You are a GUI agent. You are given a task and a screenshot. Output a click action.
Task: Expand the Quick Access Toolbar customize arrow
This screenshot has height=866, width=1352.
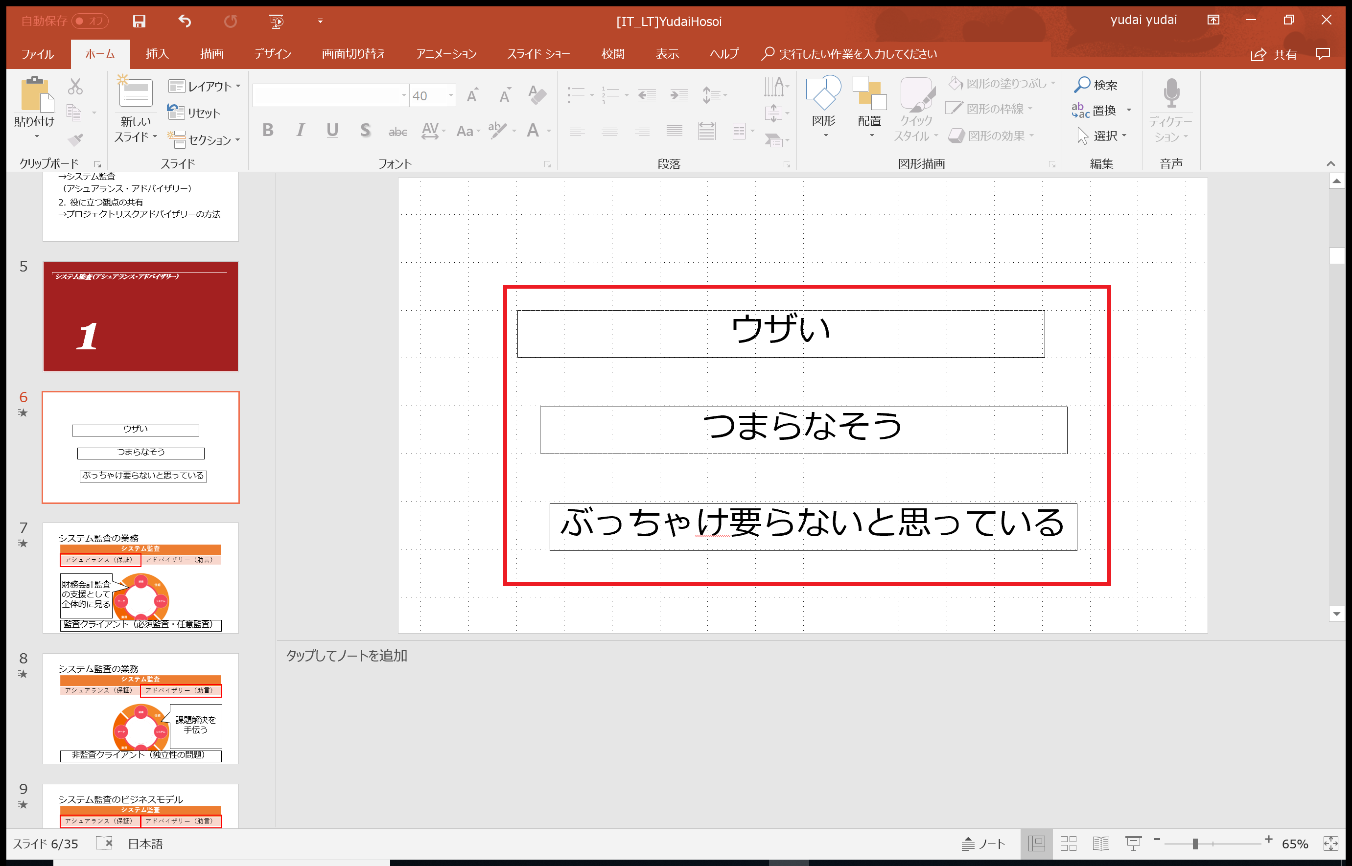320,22
